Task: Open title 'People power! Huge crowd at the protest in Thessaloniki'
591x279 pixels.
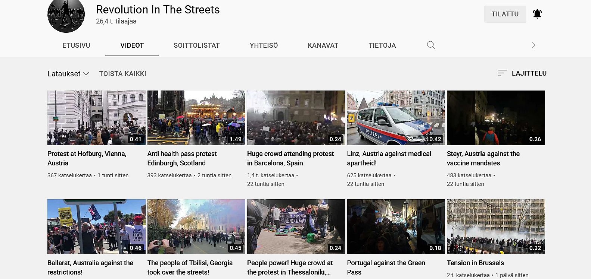Action: click(290, 267)
